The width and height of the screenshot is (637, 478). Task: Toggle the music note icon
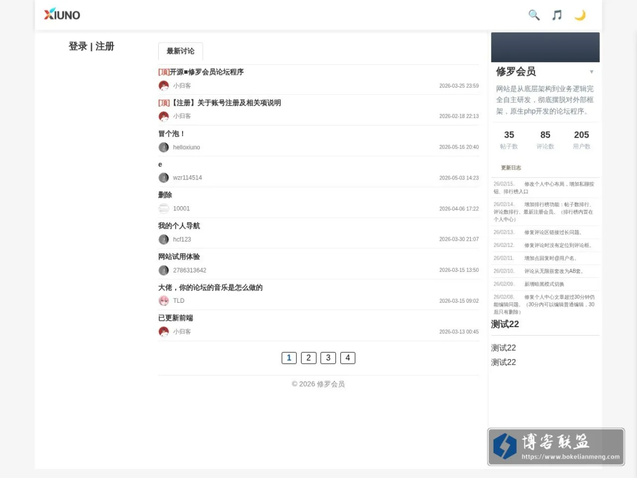click(557, 15)
